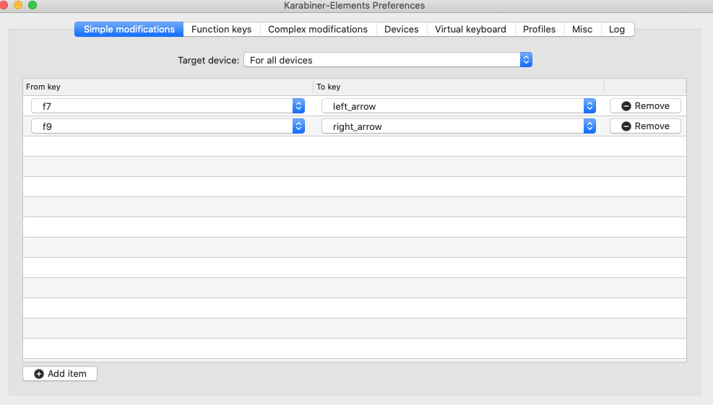This screenshot has width=713, height=405.
Task: Zoom the window with the green button
Action: tap(33, 5)
